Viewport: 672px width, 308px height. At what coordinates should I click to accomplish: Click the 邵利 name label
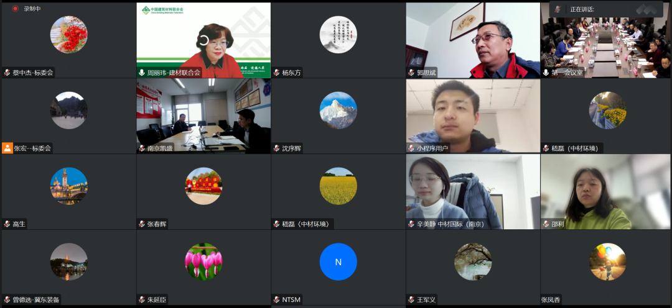tap(558, 224)
